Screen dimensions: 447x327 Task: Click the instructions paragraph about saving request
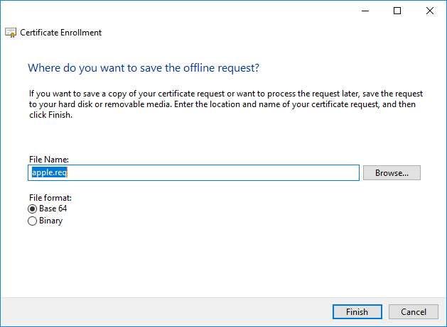[226, 104]
